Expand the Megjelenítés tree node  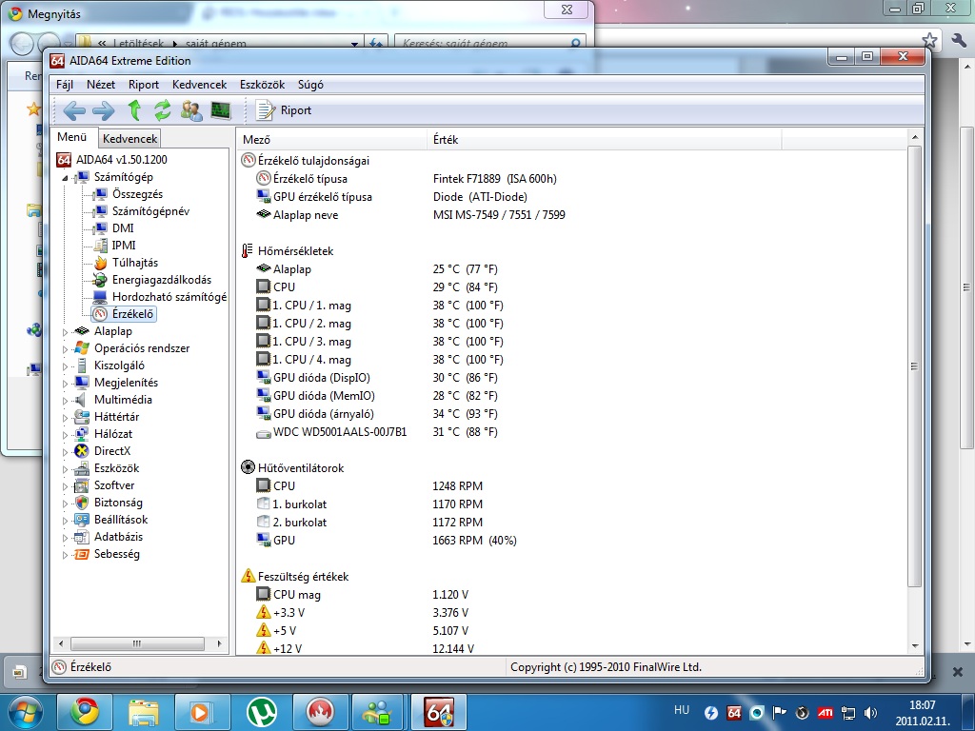[65, 384]
